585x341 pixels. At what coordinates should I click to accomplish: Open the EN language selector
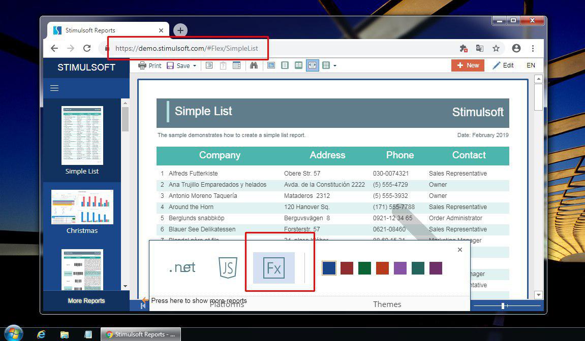(x=531, y=65)
